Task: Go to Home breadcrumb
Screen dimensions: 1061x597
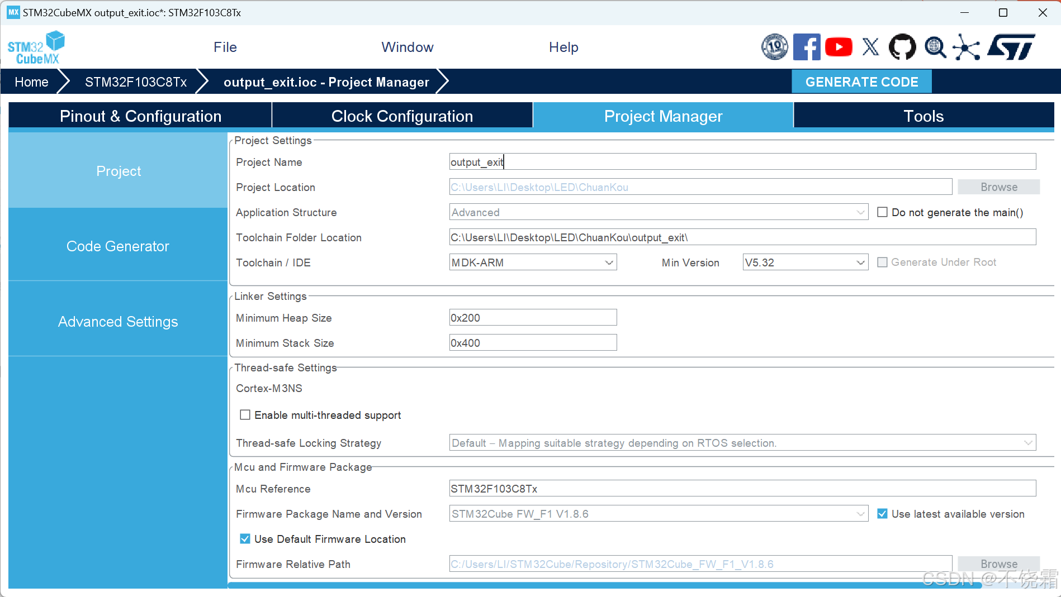Action: (31, 82)
